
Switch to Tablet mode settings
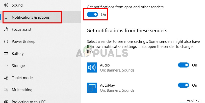tap(22, 78)
